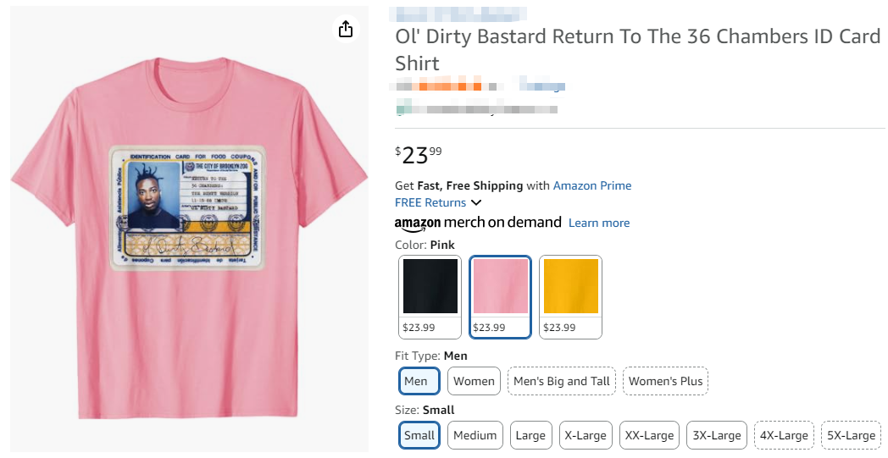Image resolution: width=888 pixels, height=458 pixels.
Task: Choose the yellow color swatch
Action: [570, 296]
